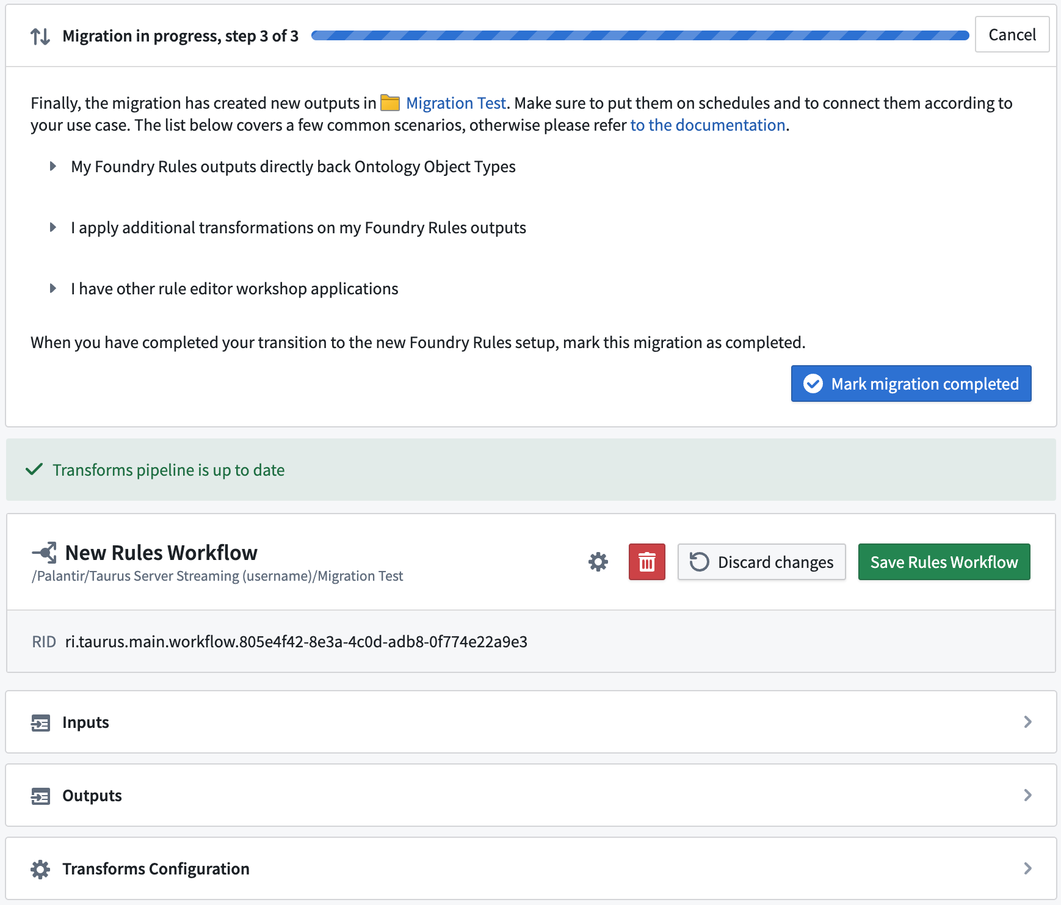Expand 'I have other rule editor' item

(53, 288)
